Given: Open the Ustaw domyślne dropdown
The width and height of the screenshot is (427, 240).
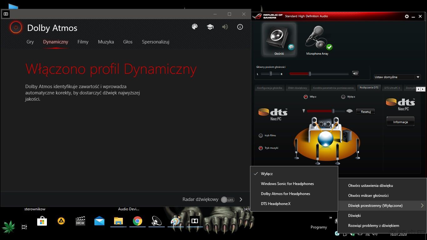Looking at the screenshot, I should (397, 77).
